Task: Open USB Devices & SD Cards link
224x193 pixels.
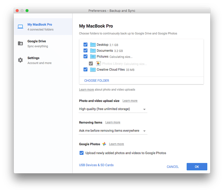Action: (x=96, y=165)
